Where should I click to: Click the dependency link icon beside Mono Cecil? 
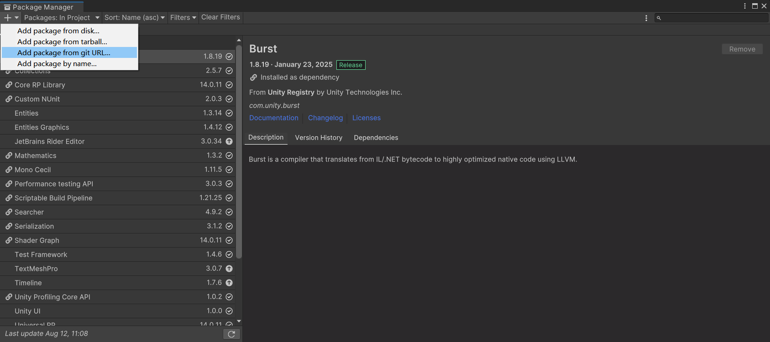point(9,170)
